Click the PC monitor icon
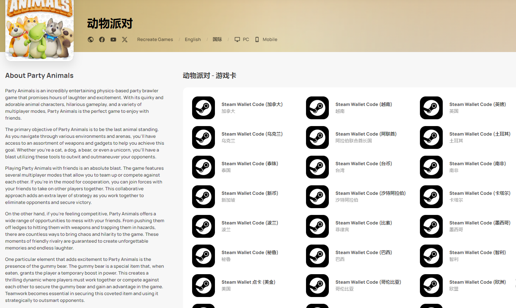516x308 pixels. [x=237, y=39]
